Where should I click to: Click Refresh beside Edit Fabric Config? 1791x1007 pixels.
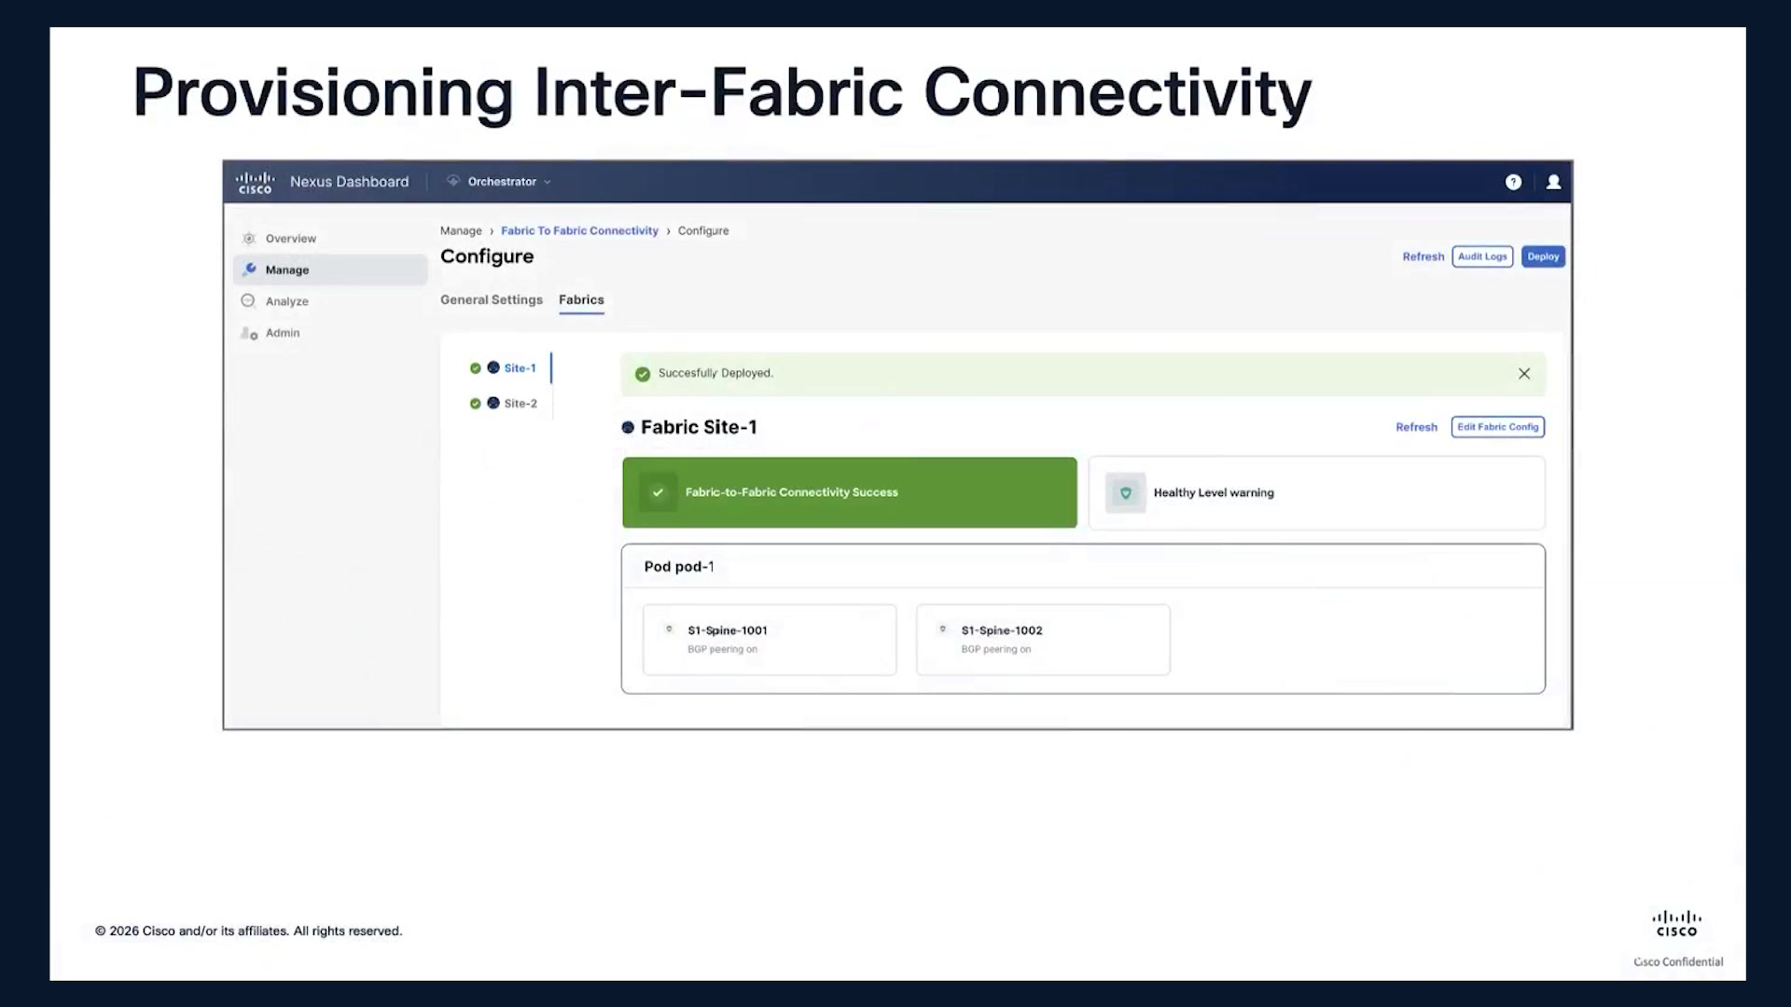[x=1416, y=427]
